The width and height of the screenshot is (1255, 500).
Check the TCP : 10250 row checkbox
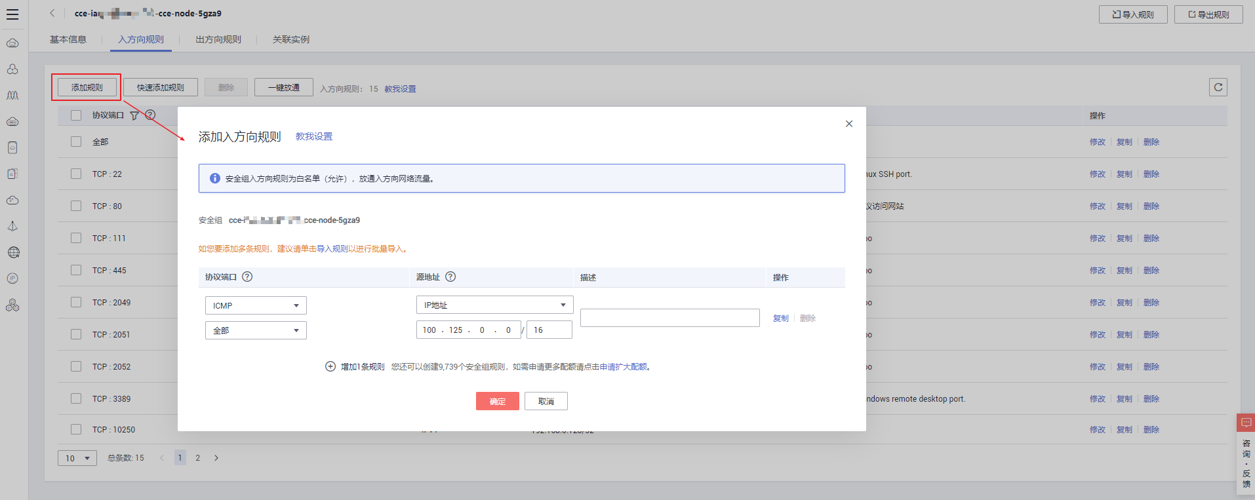click(x=76, y=429)
